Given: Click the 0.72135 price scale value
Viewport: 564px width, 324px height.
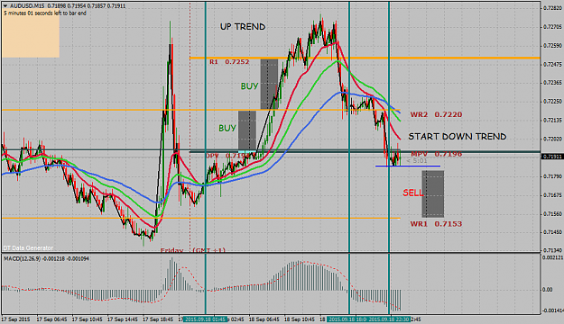Looking at the screenshot, I should (552, 121).
